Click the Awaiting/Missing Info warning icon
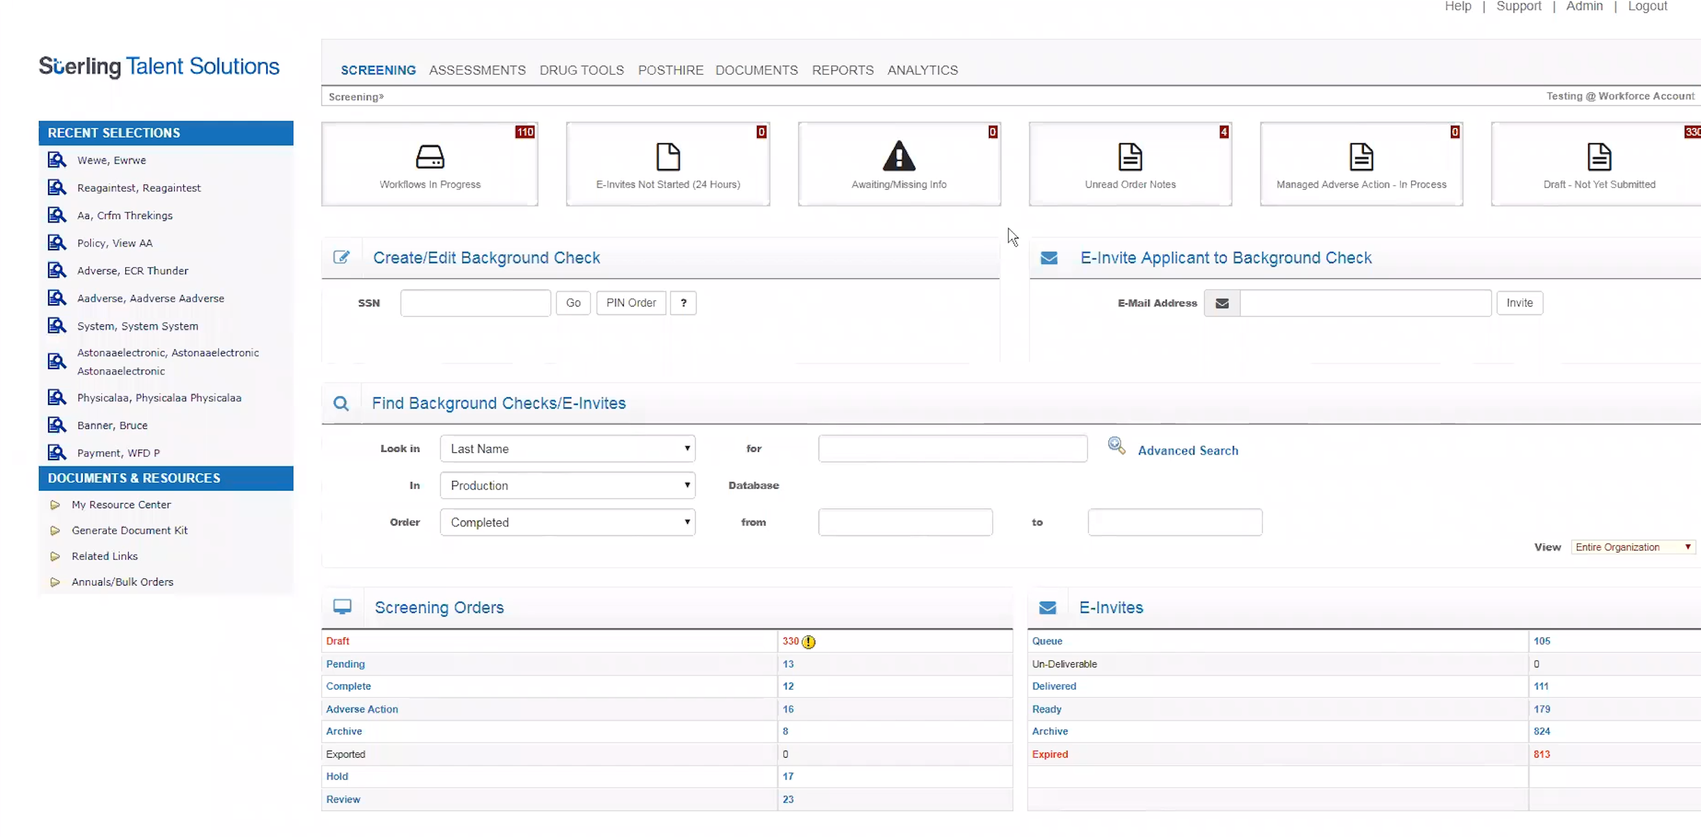The height and width of the screenshot is (837, 1701). point(899,157)
